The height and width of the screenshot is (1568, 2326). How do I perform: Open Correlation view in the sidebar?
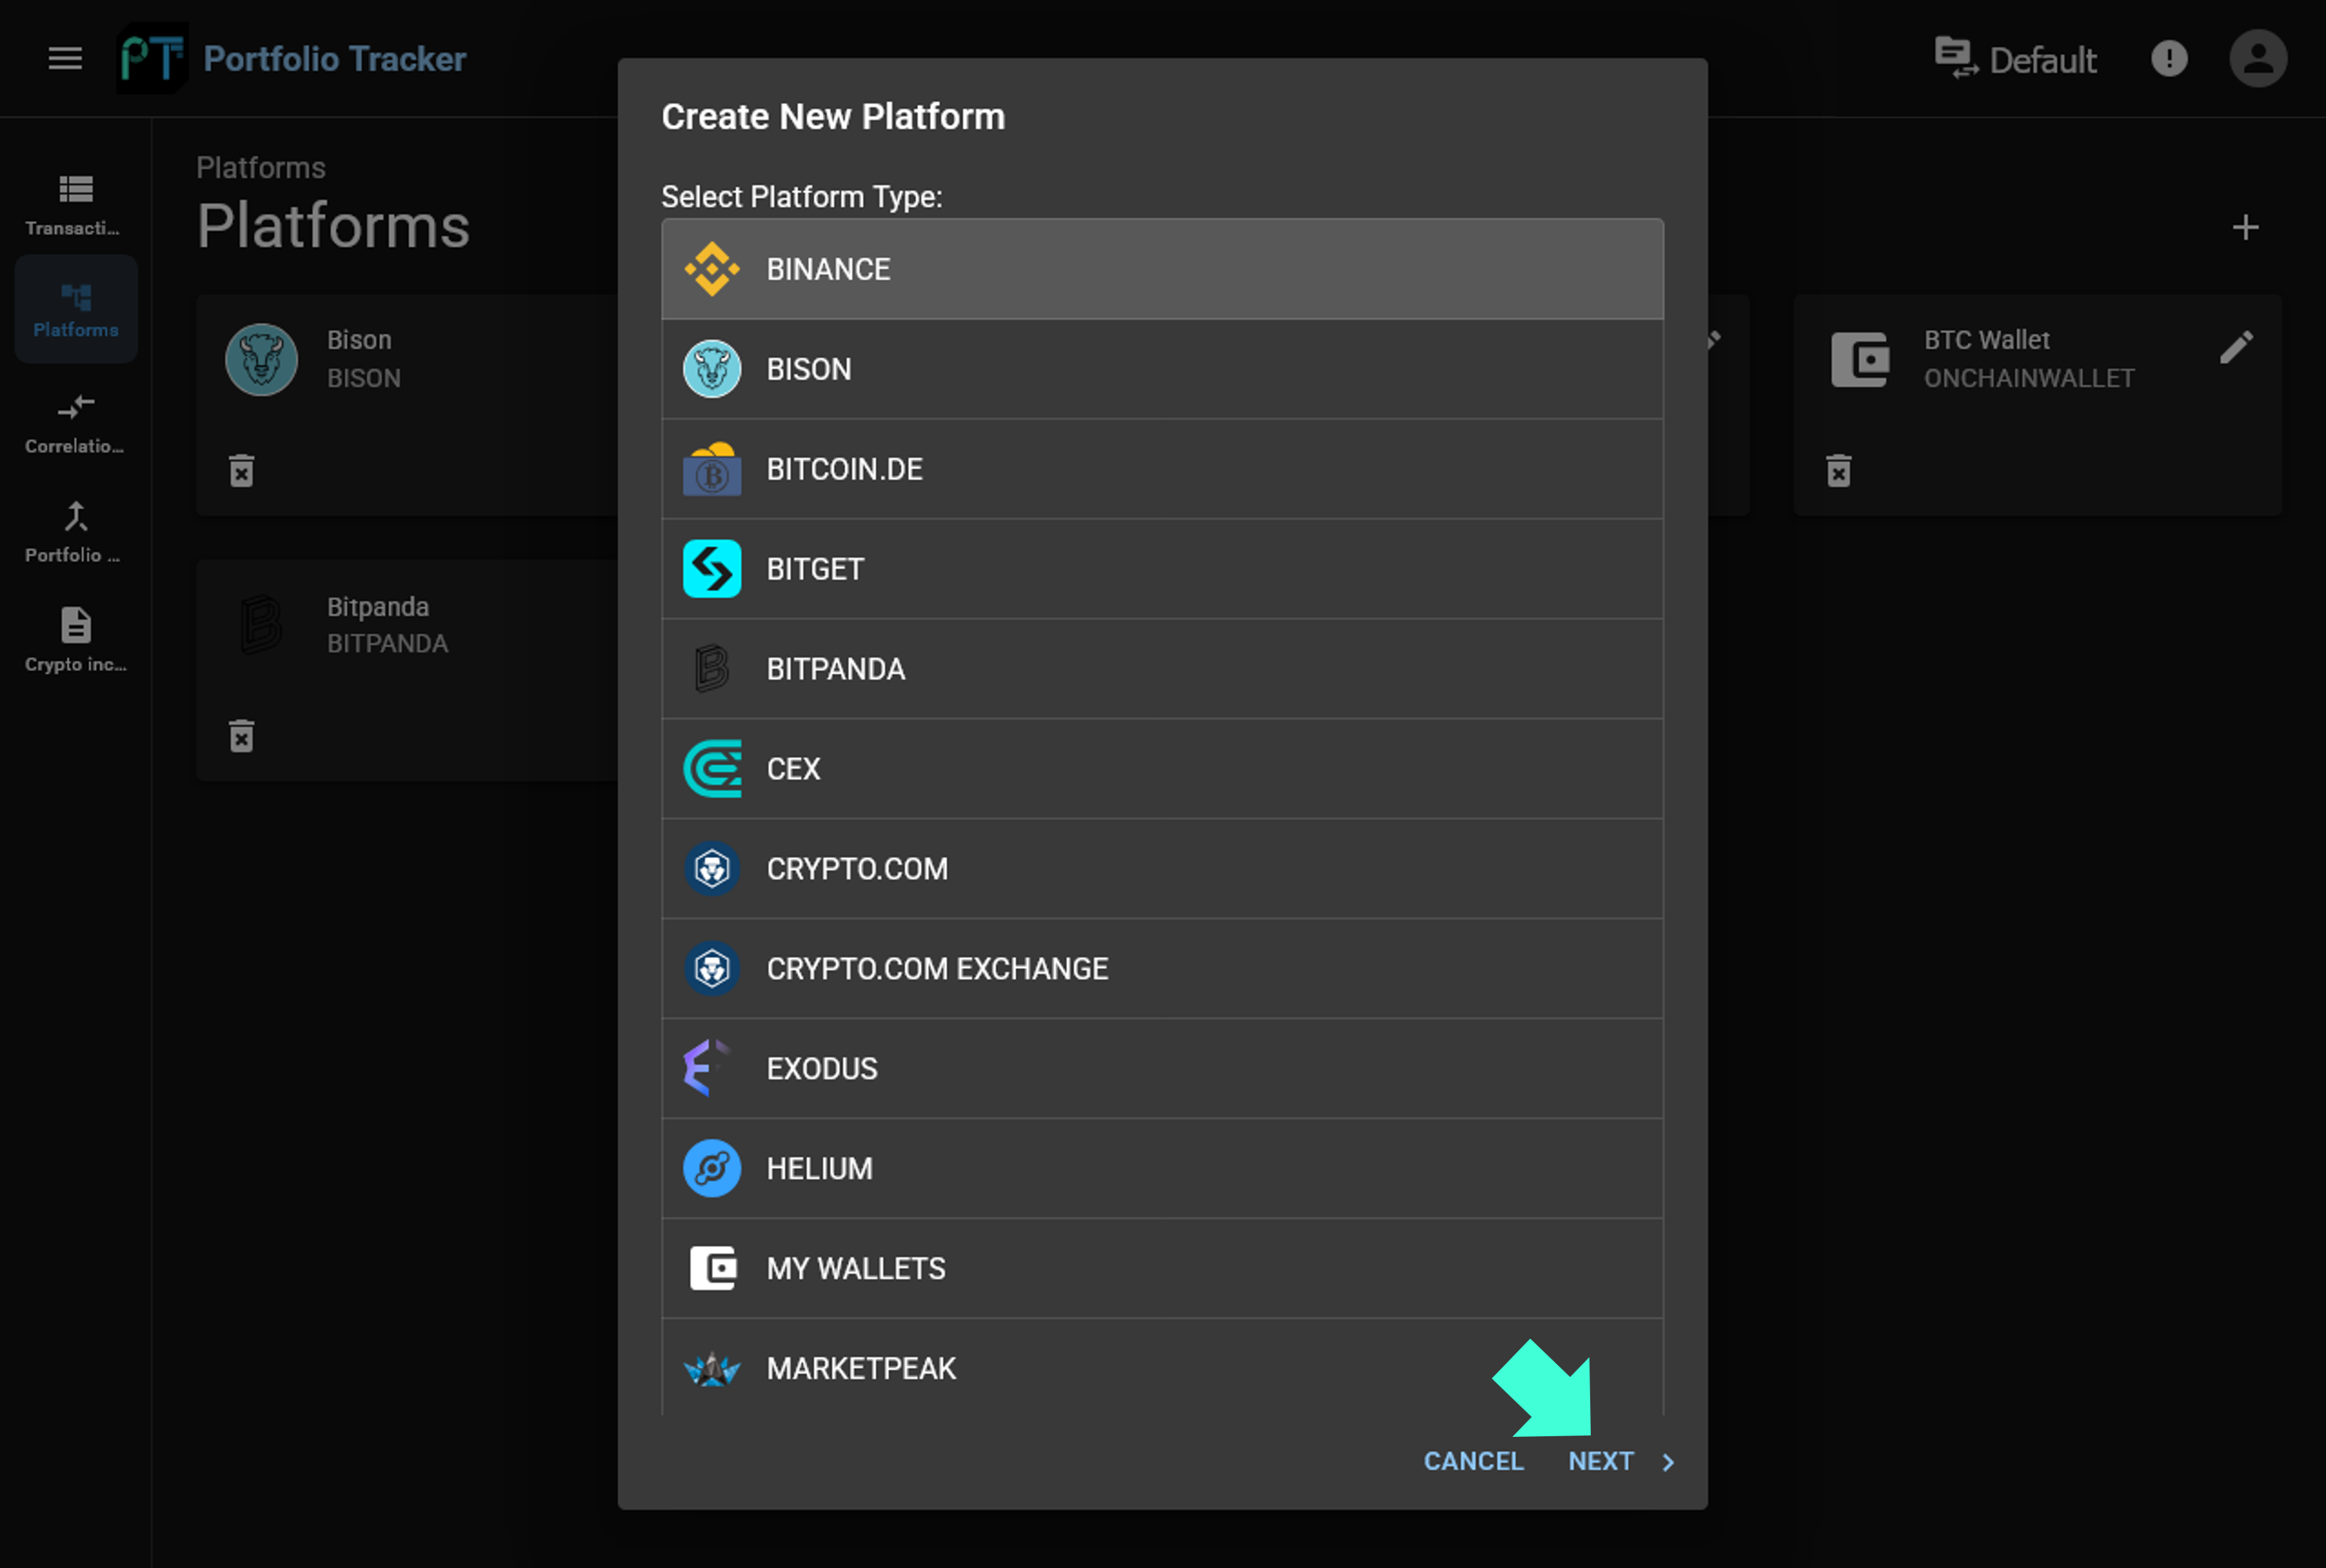click(75, 423)
